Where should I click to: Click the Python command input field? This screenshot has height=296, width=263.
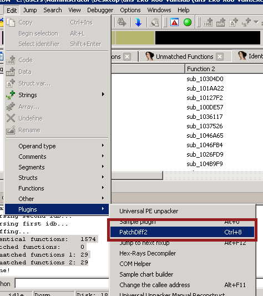62,284
